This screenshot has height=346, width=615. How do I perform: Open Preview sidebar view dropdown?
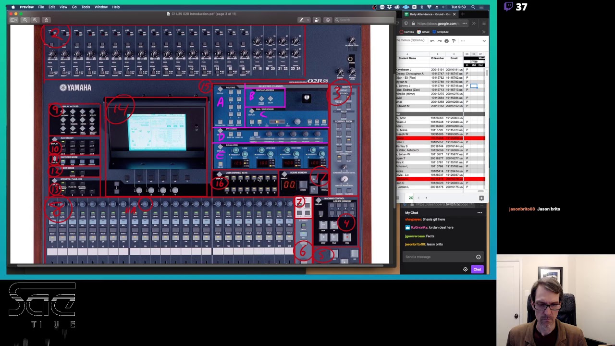[14, 20]
